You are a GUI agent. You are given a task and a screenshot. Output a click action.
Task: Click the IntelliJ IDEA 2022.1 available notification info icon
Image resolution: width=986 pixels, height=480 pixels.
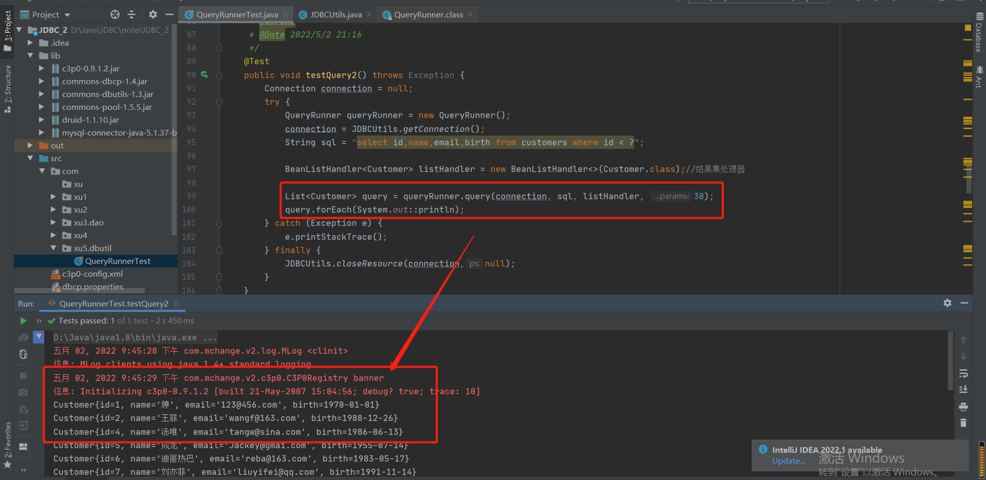[763, 449]
